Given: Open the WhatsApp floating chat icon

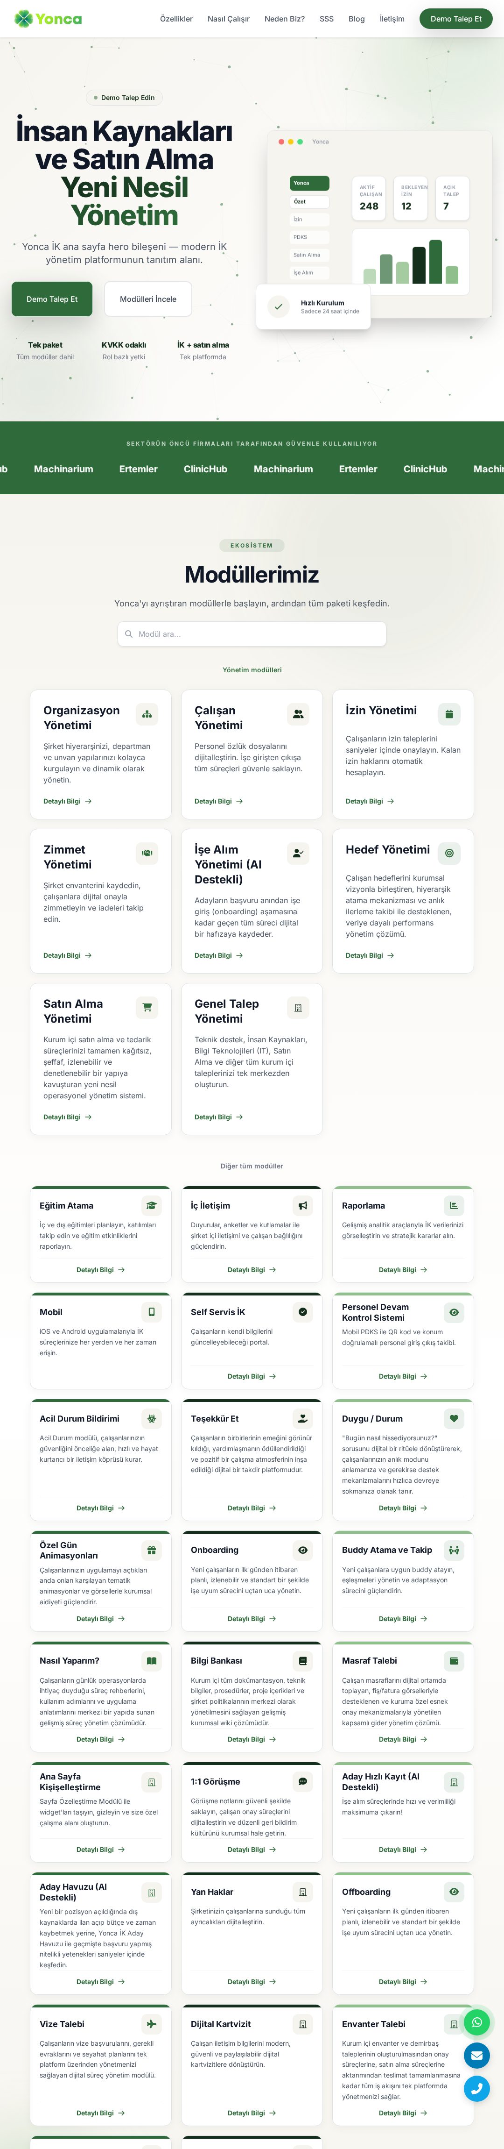Looking at the screenshot, I should [x=476, y=2022].
